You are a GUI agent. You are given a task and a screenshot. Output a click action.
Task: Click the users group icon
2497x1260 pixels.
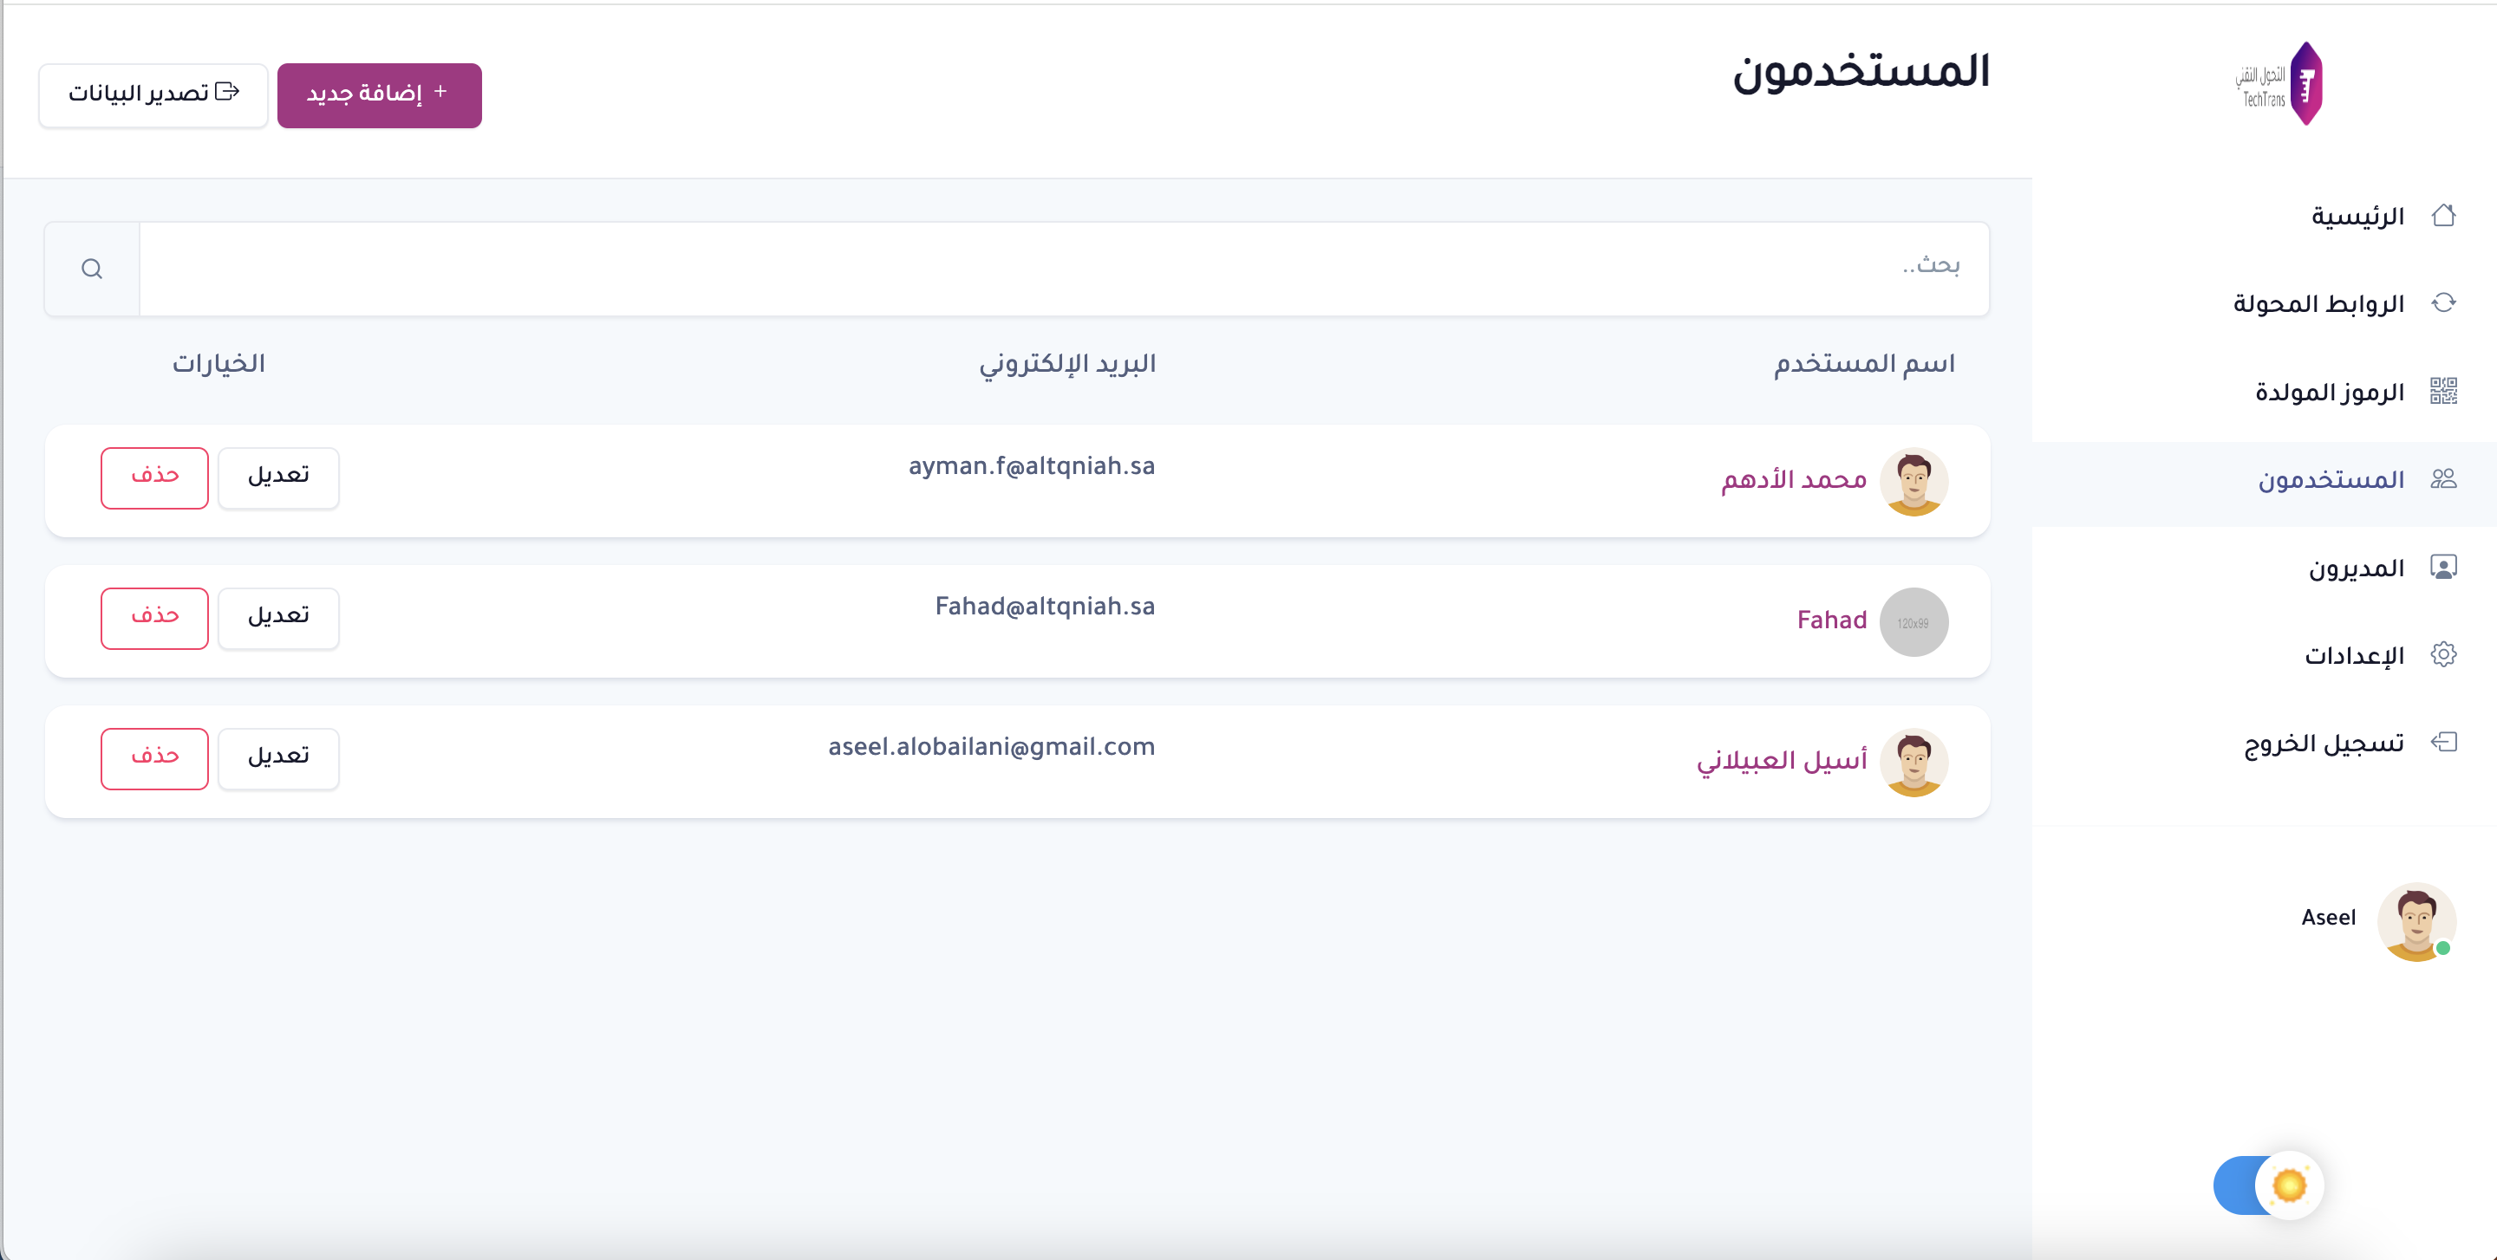pos(2442,478)
